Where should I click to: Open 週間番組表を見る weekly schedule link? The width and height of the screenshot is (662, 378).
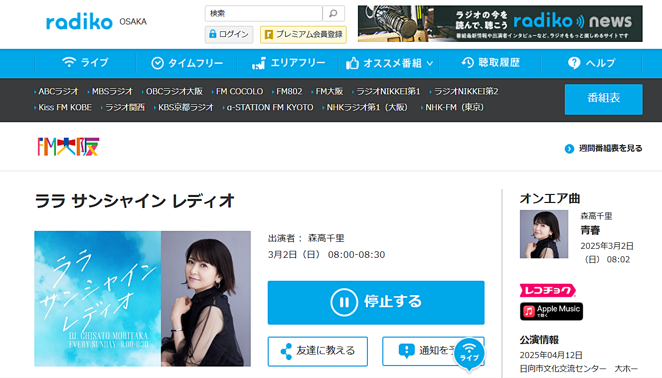point(604,149)
